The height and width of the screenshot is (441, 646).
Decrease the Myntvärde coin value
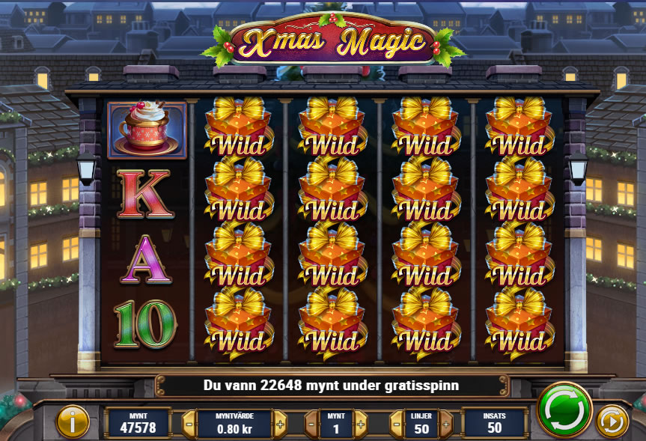point(189,424)
